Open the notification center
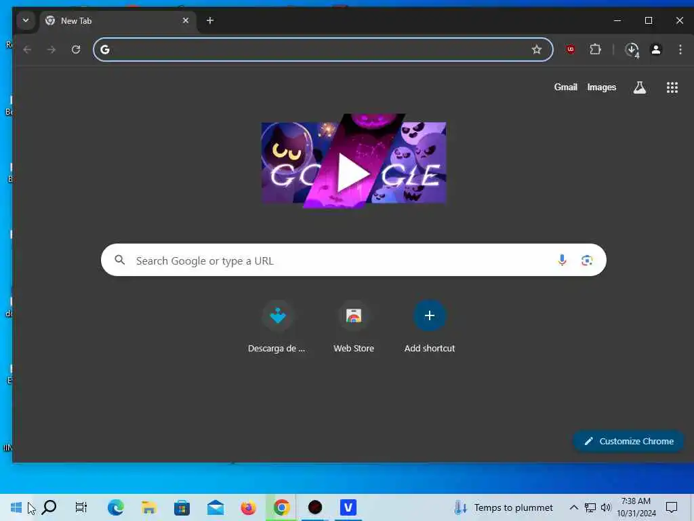 pyautogui.click(x=672, y=507)
